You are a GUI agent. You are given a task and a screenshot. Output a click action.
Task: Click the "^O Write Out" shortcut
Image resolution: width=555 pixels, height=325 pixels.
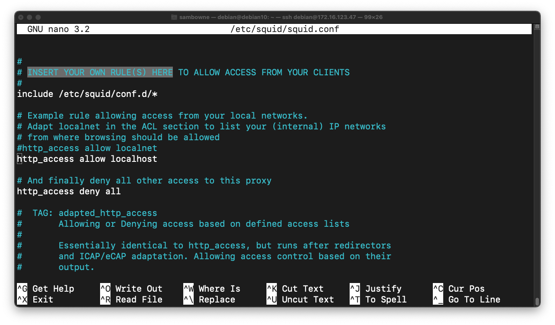[x=131, y=289]
